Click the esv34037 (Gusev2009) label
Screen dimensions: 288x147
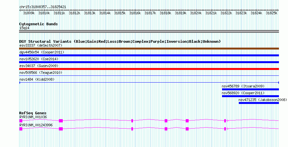39,66
